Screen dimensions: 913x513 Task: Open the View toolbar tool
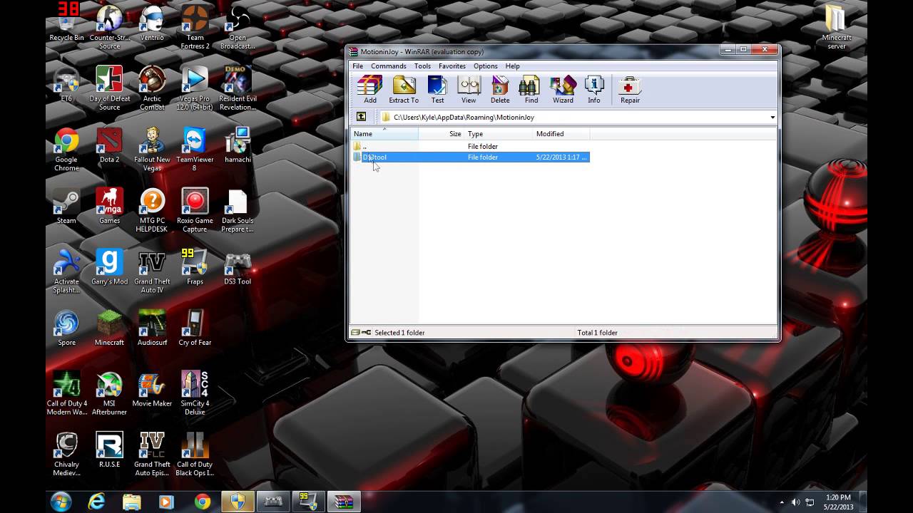pos(469,90)
